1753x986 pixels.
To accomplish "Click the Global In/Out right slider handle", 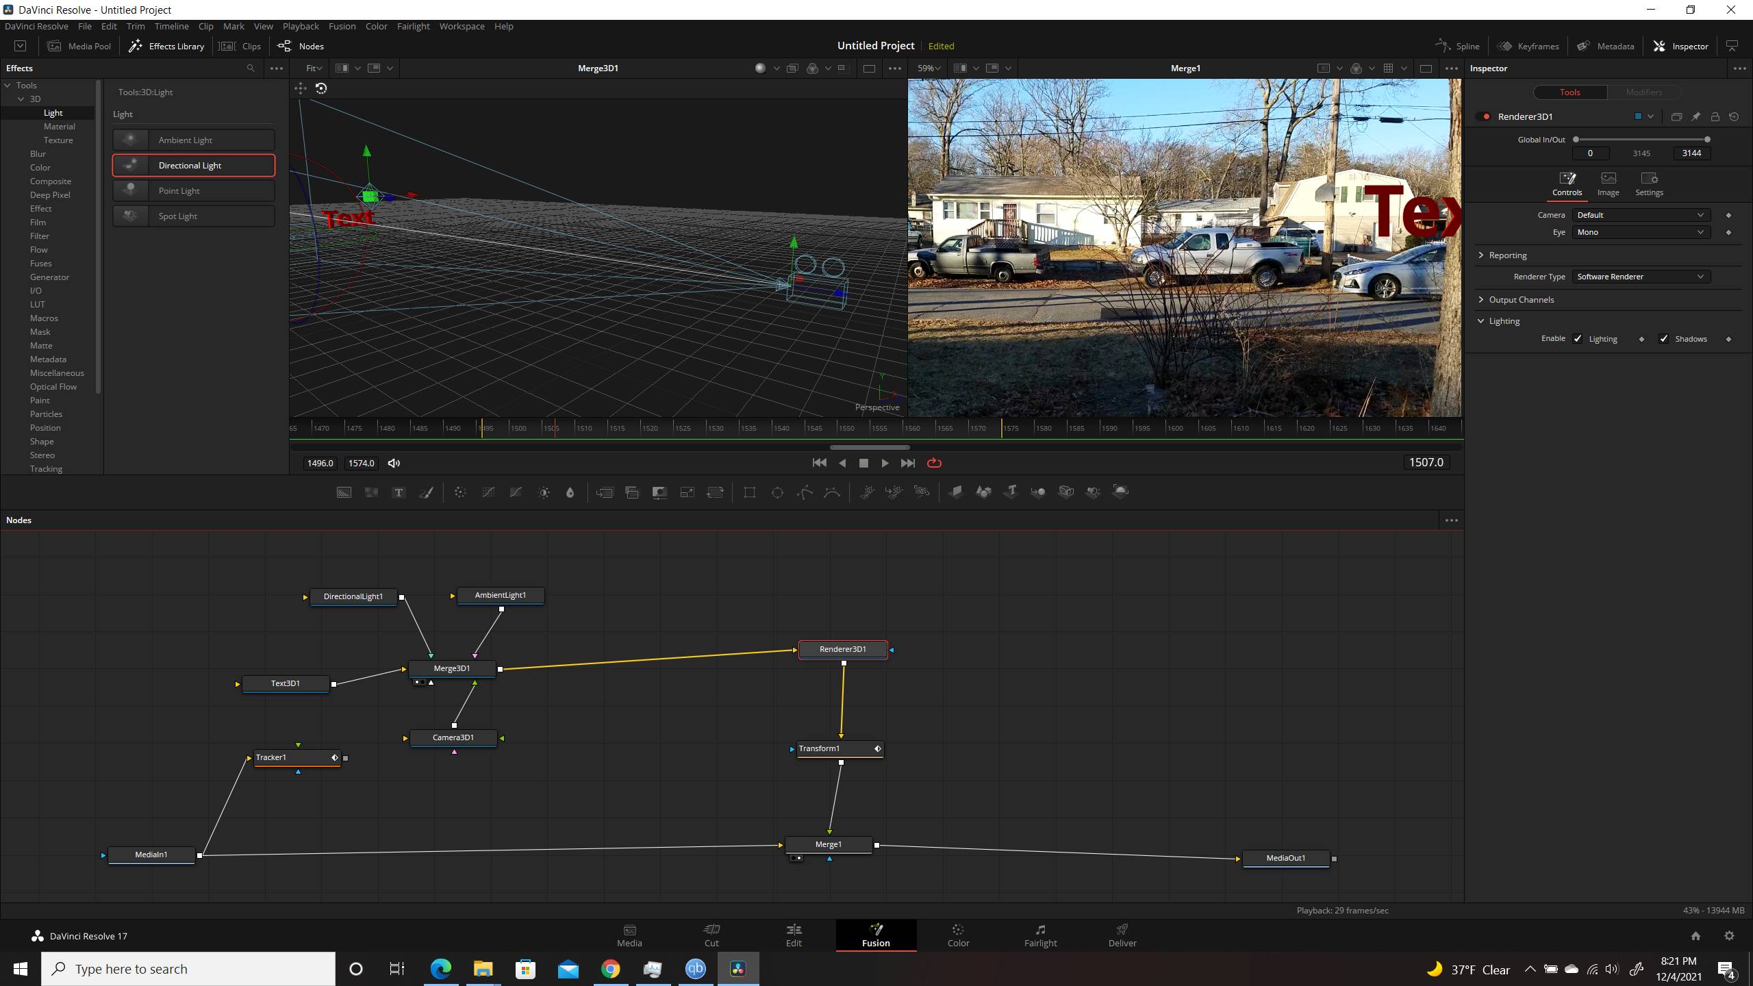I will pos(1707,140).
